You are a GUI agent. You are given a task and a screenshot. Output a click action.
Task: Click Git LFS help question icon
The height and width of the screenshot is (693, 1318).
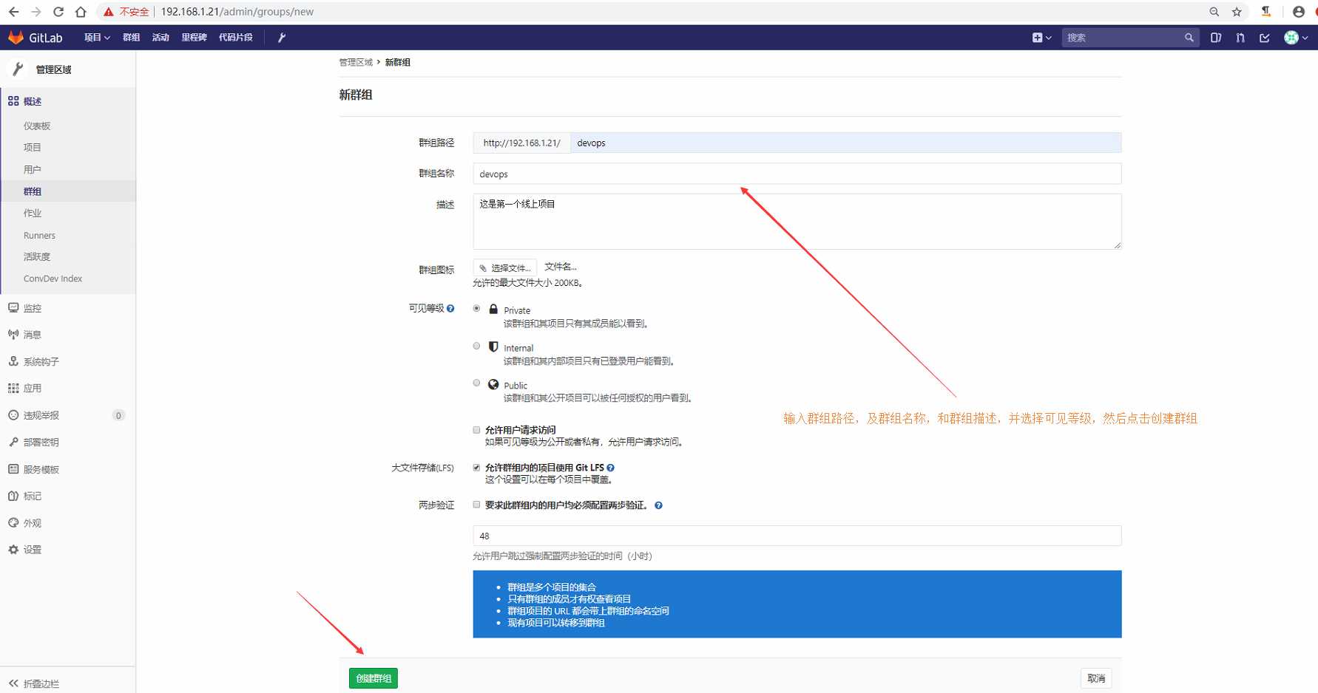610,468
